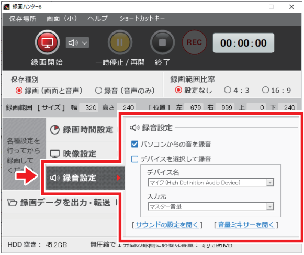Open the ショートカットキー menu
304x255 pixels.
[x=142, y=19]
